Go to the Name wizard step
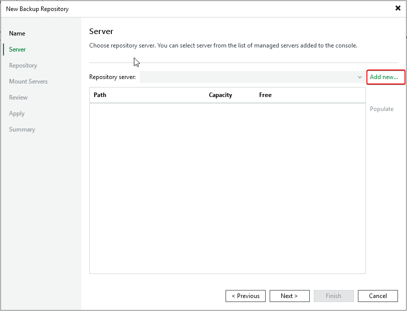The image size is (407, 311). (17, 33)
